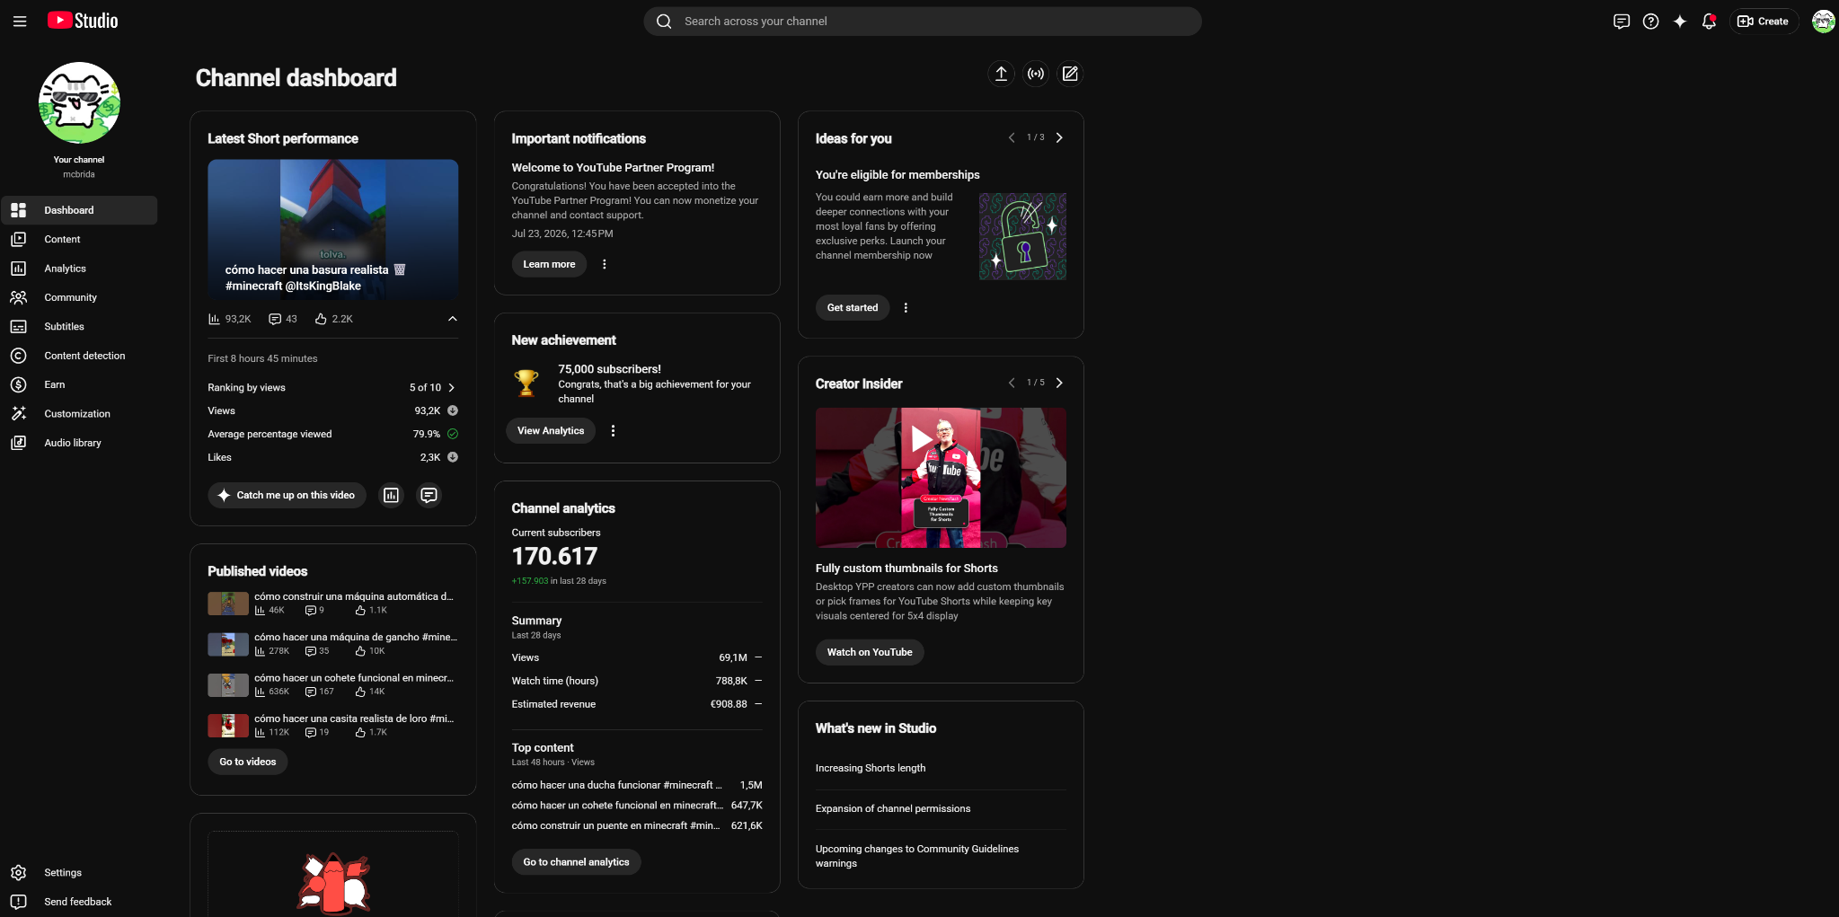This screenshot has height=917, width=1839.
Task: Open the casita realista de loro thumbnail
Action: point(228,726)
